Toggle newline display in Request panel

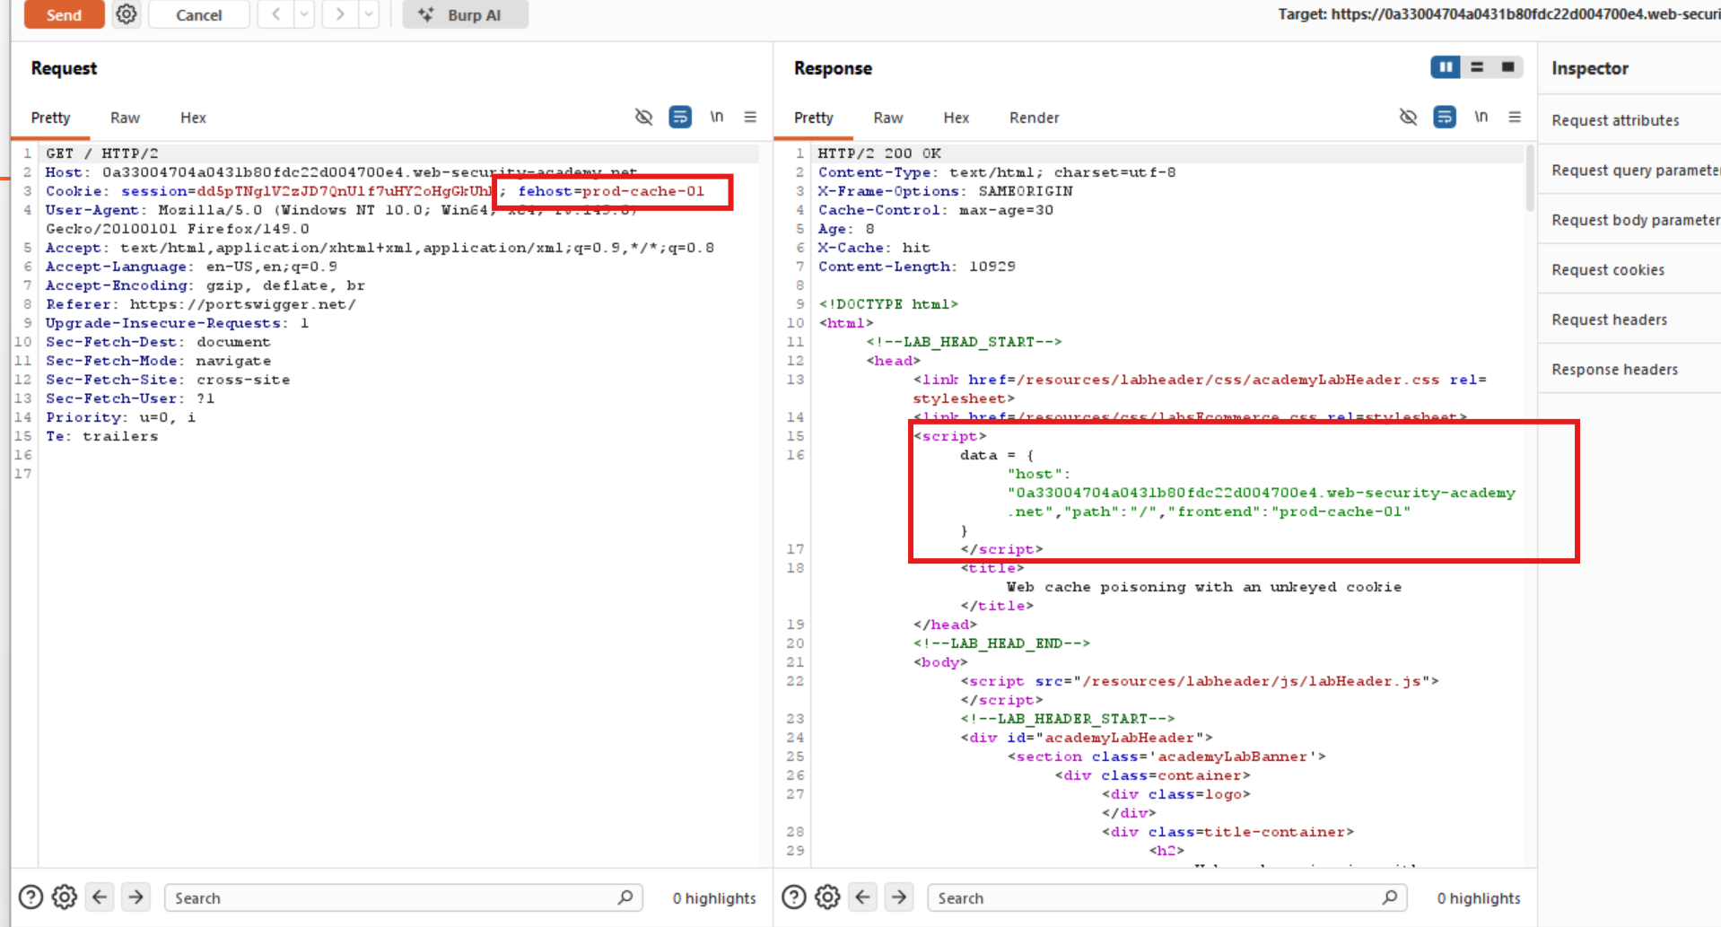716,117
